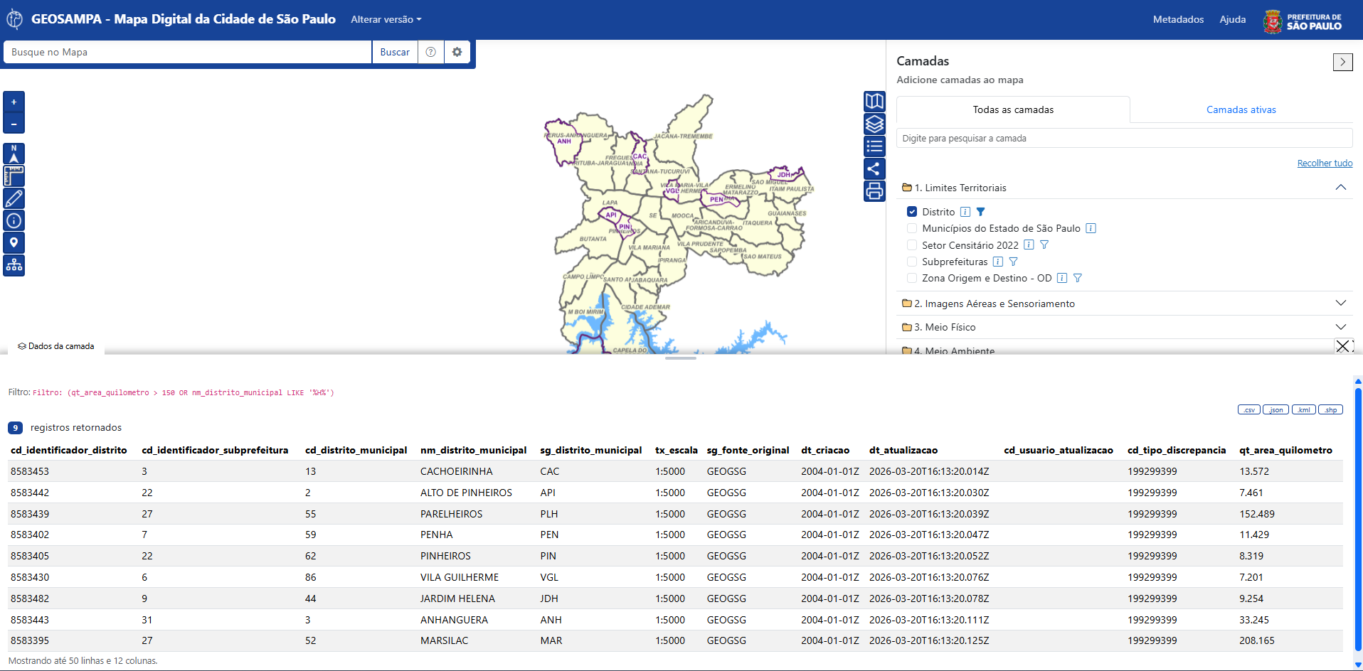
Task: Show info for Distrito layer
Action: coord(965,212)
